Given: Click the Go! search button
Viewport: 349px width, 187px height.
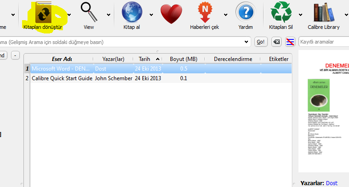Looking at the screenshot, I should click(261, 42).
